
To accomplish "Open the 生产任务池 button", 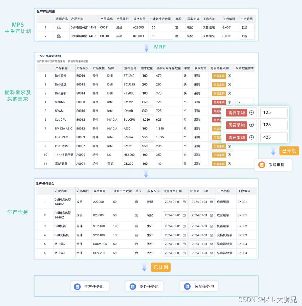I will (x=90, y=287).
